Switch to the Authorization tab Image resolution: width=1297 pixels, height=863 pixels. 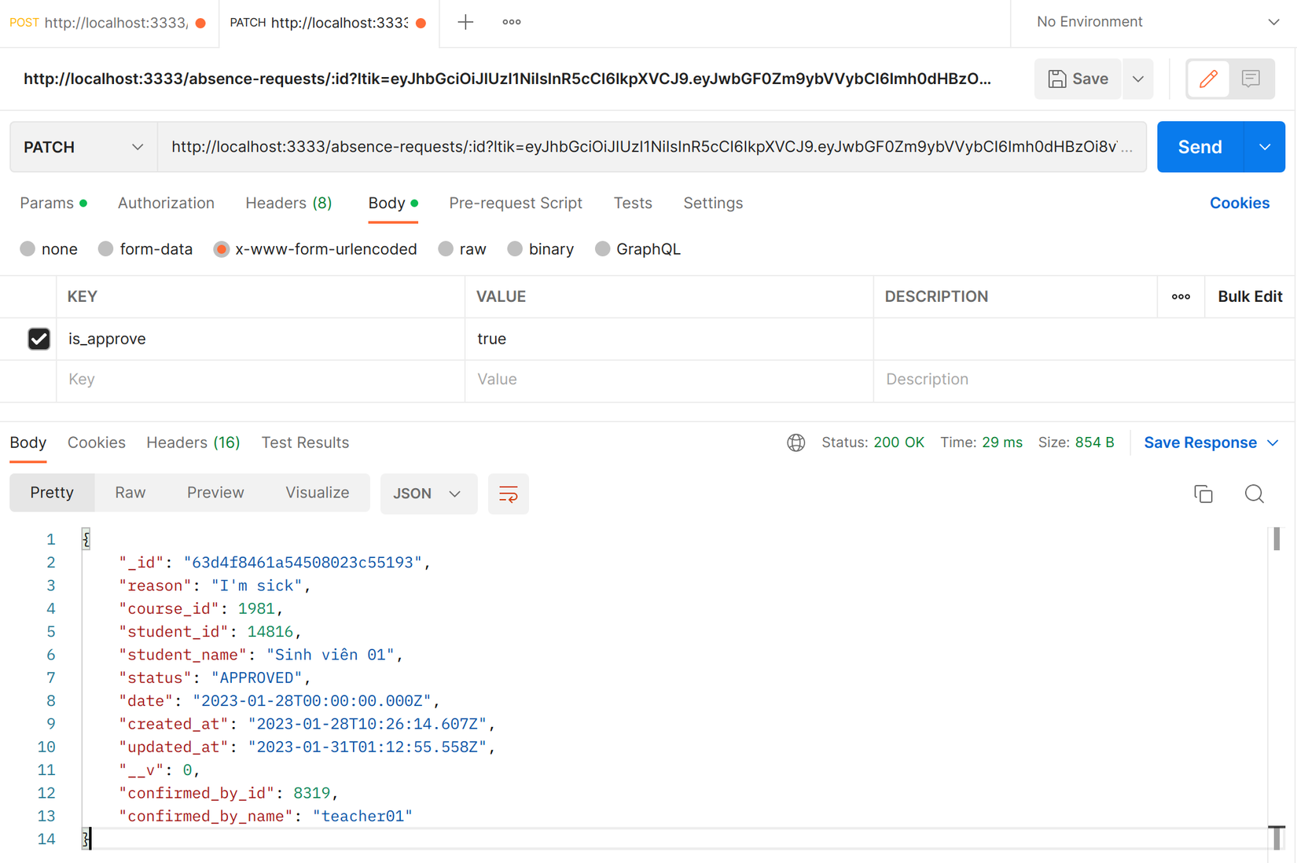click(166, 203)
